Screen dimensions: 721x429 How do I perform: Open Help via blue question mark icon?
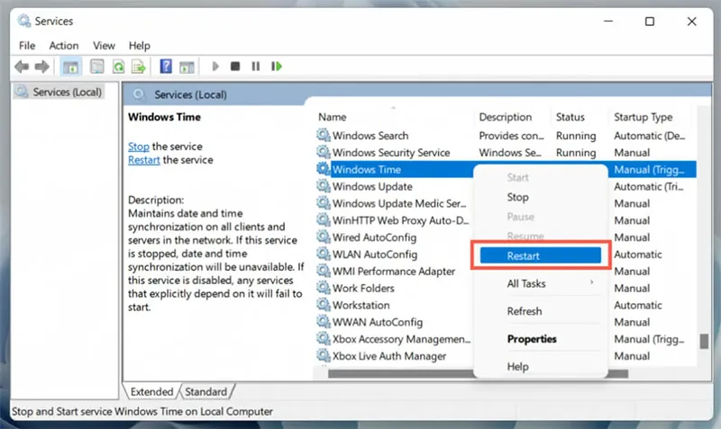(166, 66)
